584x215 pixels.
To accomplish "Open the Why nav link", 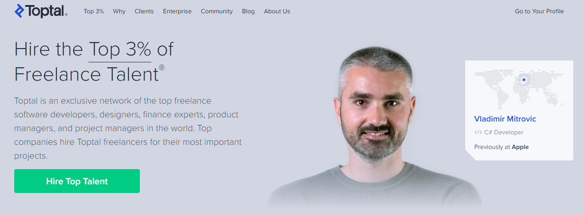I will tap(119, 11).
